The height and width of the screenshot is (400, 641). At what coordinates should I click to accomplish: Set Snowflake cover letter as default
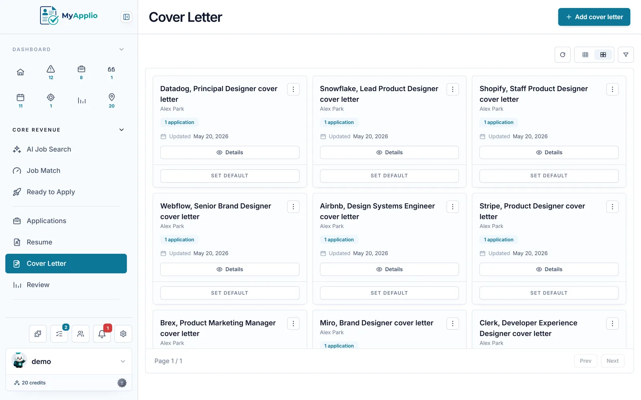[x=389, y=176]
